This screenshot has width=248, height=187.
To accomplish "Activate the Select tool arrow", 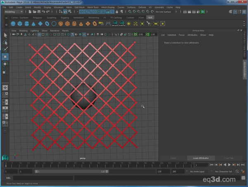I will (5, 36).
